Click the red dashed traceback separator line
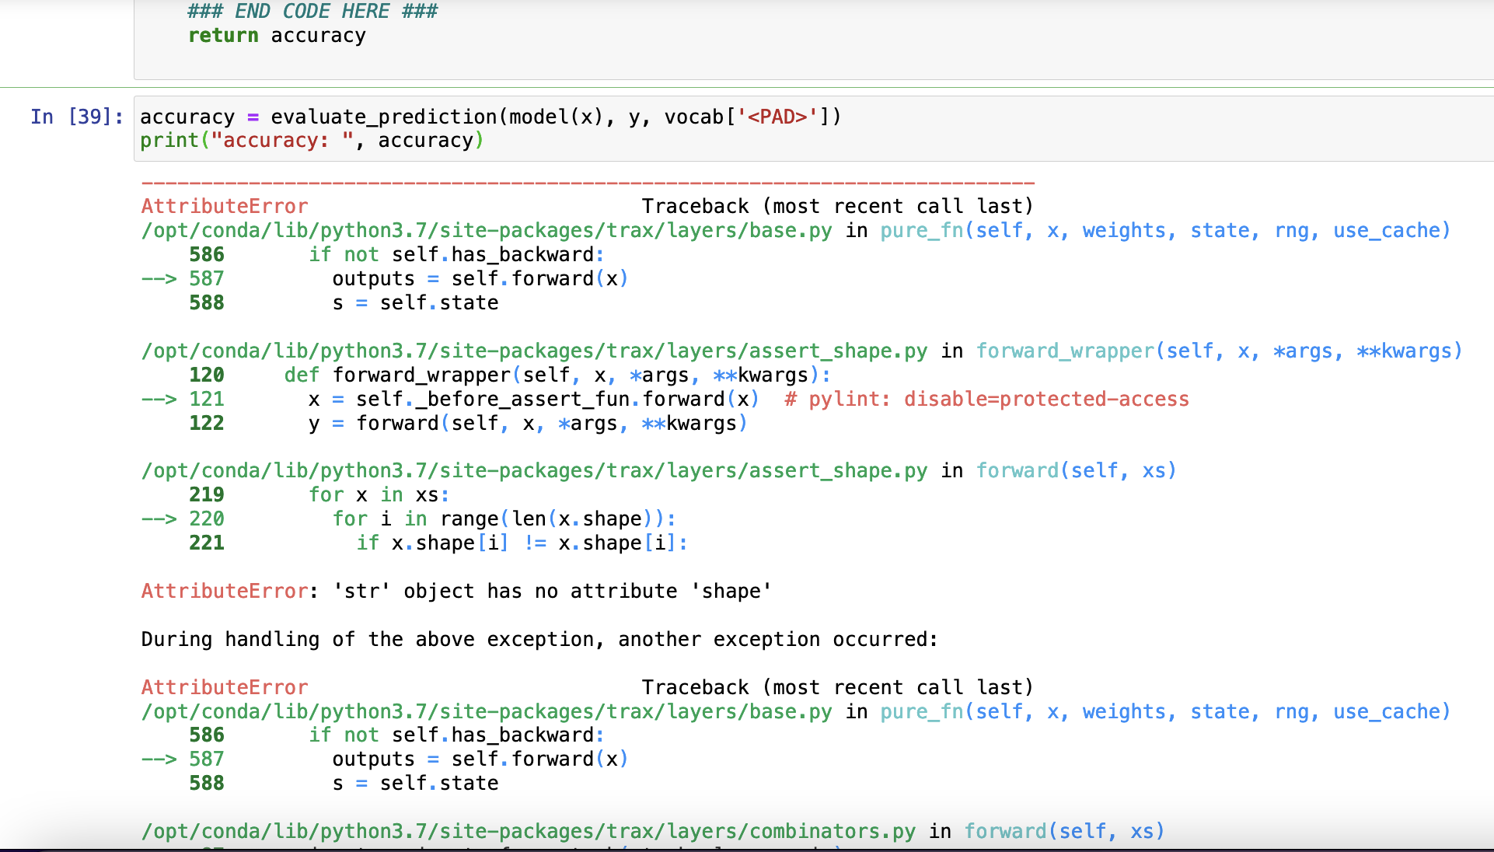The height and width of the screenshot is (852, 1494). pos(588,183)
